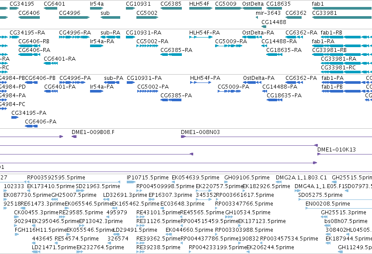Select the CG5002 gene bar glyph
Image resolution: width=372 pixels, height=254 pixels.
pos(147,17)
